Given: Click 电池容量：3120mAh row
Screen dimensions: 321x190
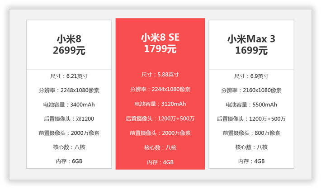Looking at the screenshot, I should pyautogui.click(x=160, y=104).
